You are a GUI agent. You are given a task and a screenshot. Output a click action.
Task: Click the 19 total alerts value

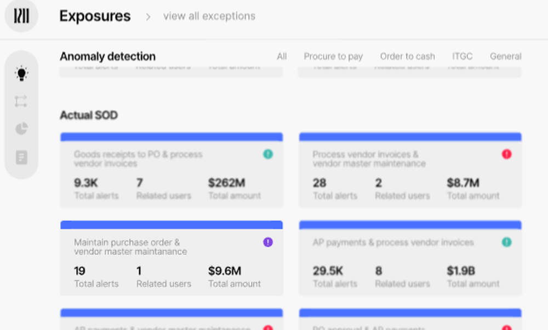[x=79, y=271]
